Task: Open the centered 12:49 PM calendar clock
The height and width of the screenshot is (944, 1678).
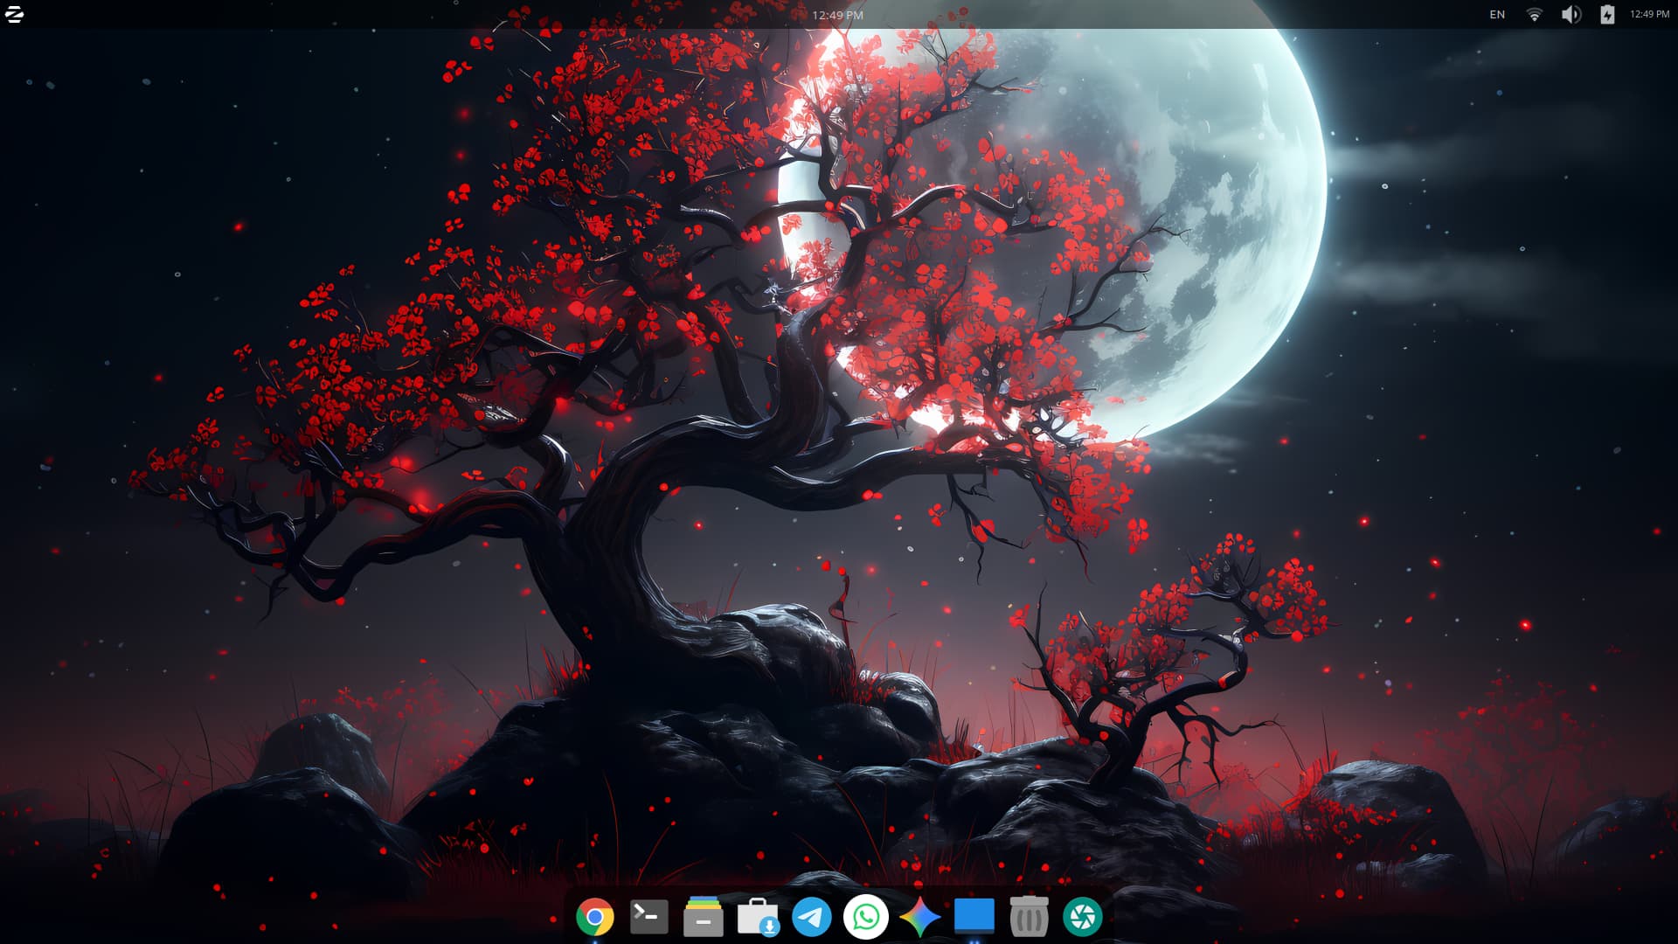Action: tap(837, 15)
